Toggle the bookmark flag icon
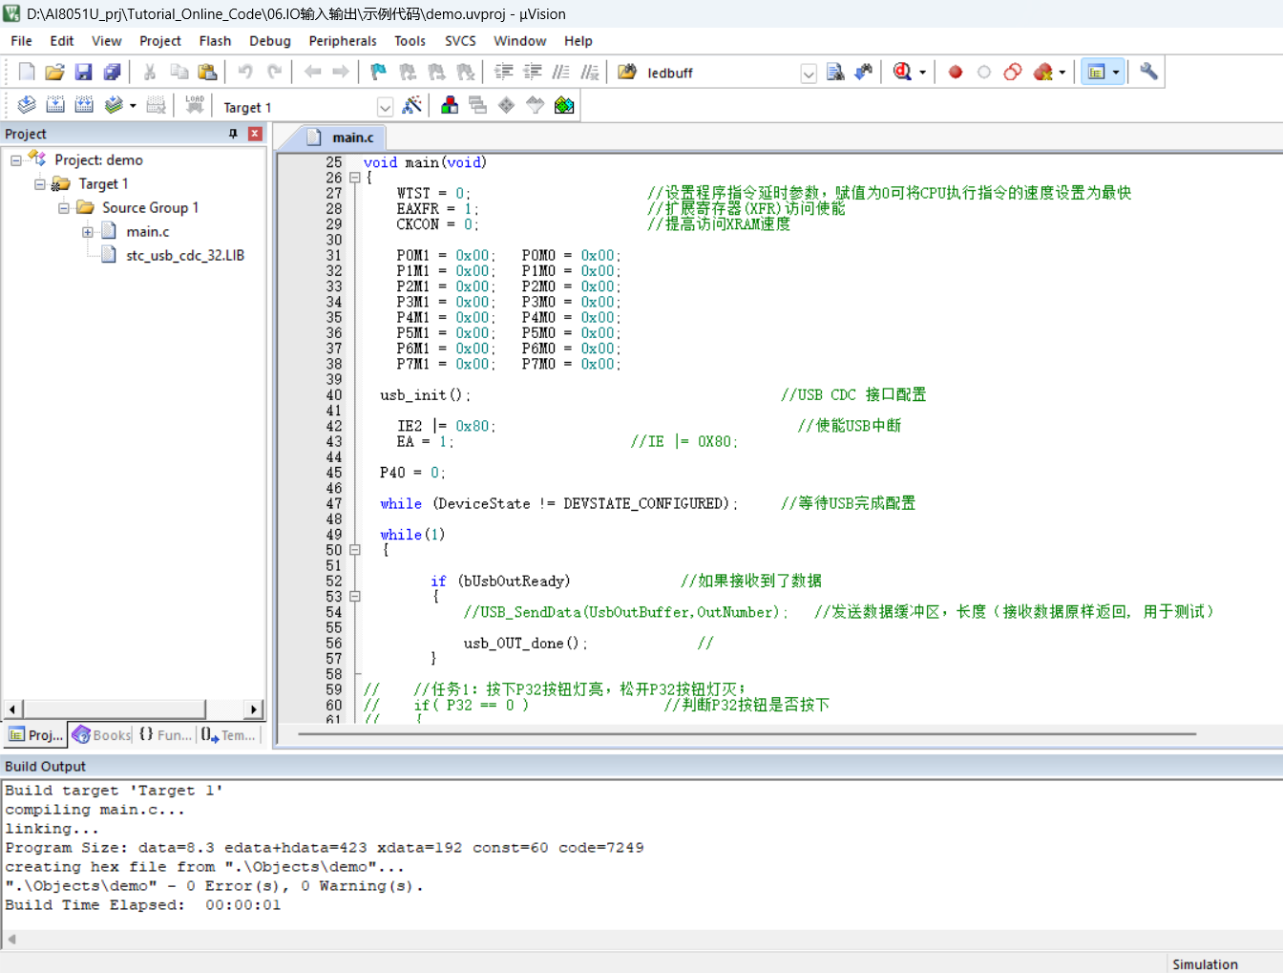The height and width of the screenshot is (973, 1283). tap(378, 73)
